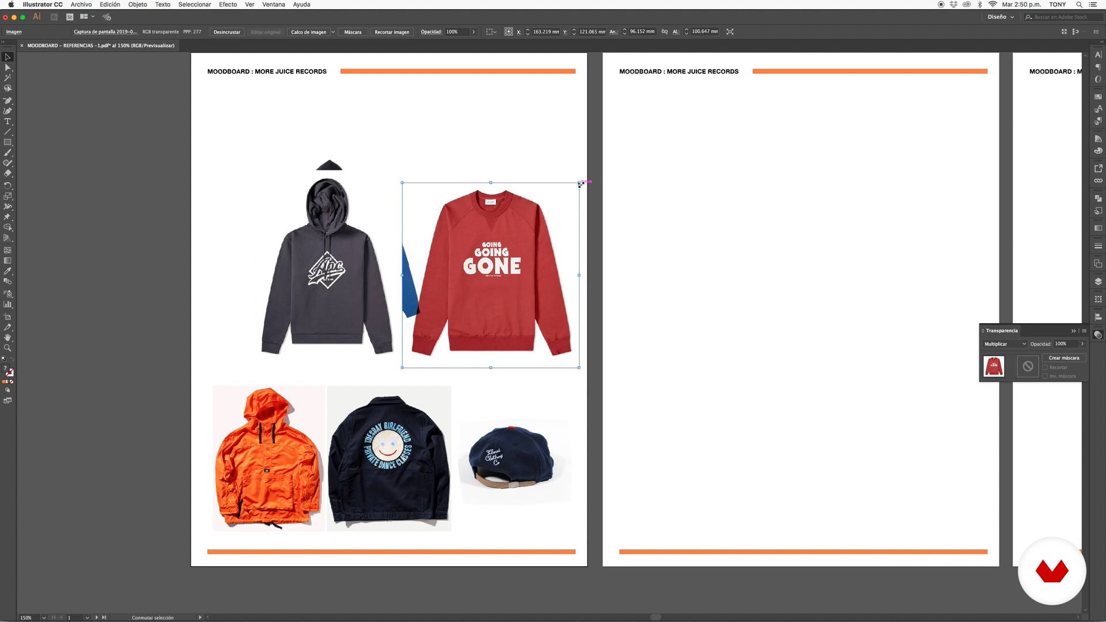The image size is (1106, 622).
Task: Open the arrange documents dropdown
Action: point(87,17)
